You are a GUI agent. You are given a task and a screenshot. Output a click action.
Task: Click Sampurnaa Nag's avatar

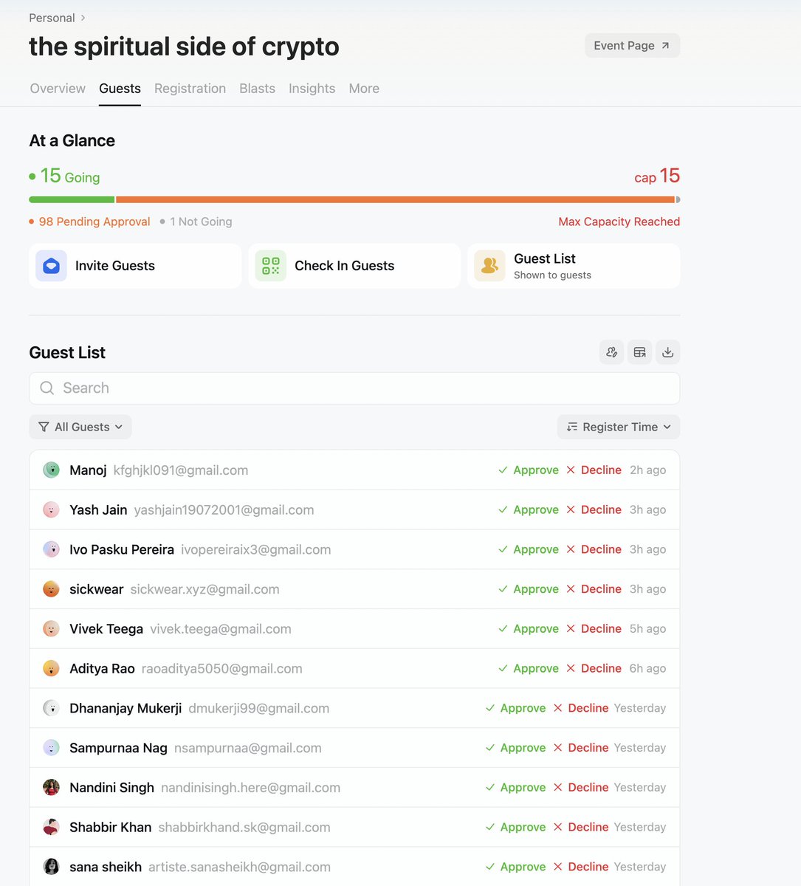(x=51, y=748)
